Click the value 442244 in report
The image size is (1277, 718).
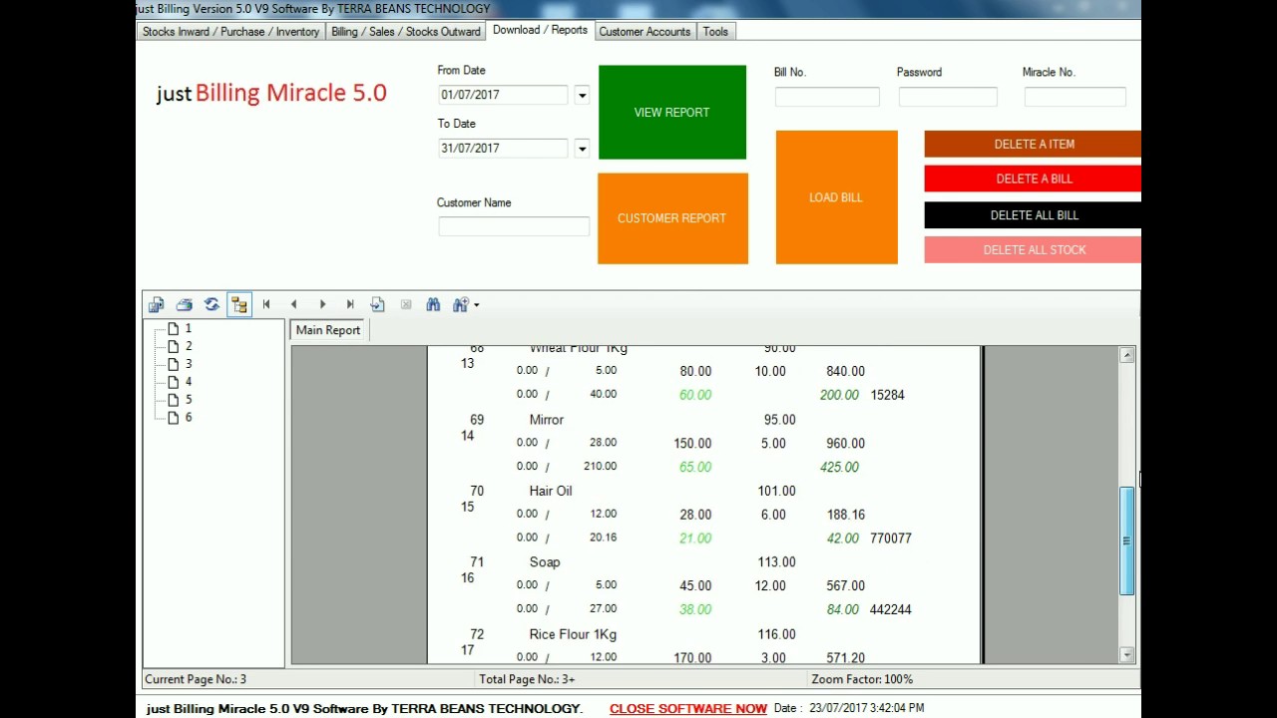(891, 609)
